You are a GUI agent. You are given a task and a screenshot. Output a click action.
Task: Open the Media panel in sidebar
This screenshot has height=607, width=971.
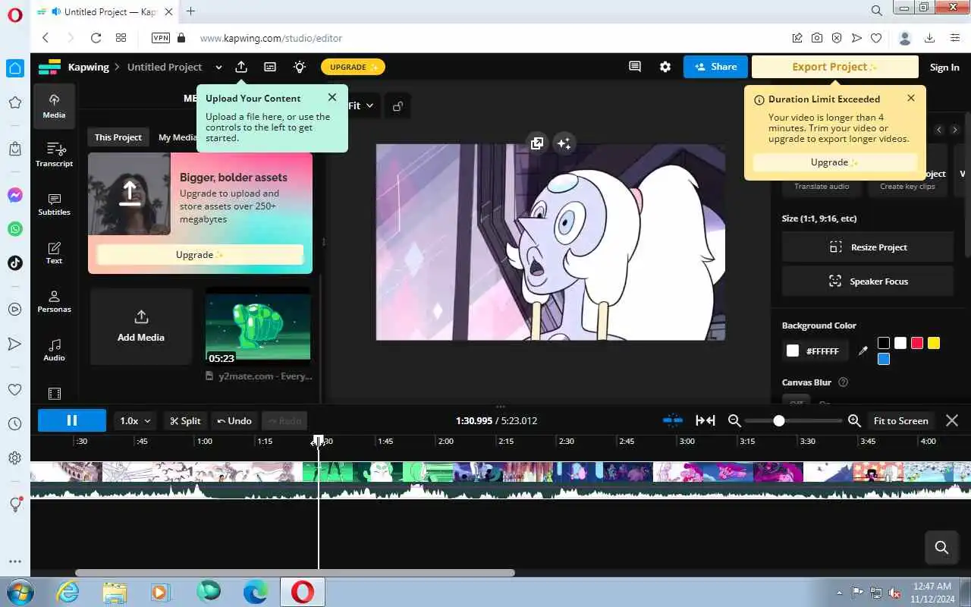[x=54, y=106]
